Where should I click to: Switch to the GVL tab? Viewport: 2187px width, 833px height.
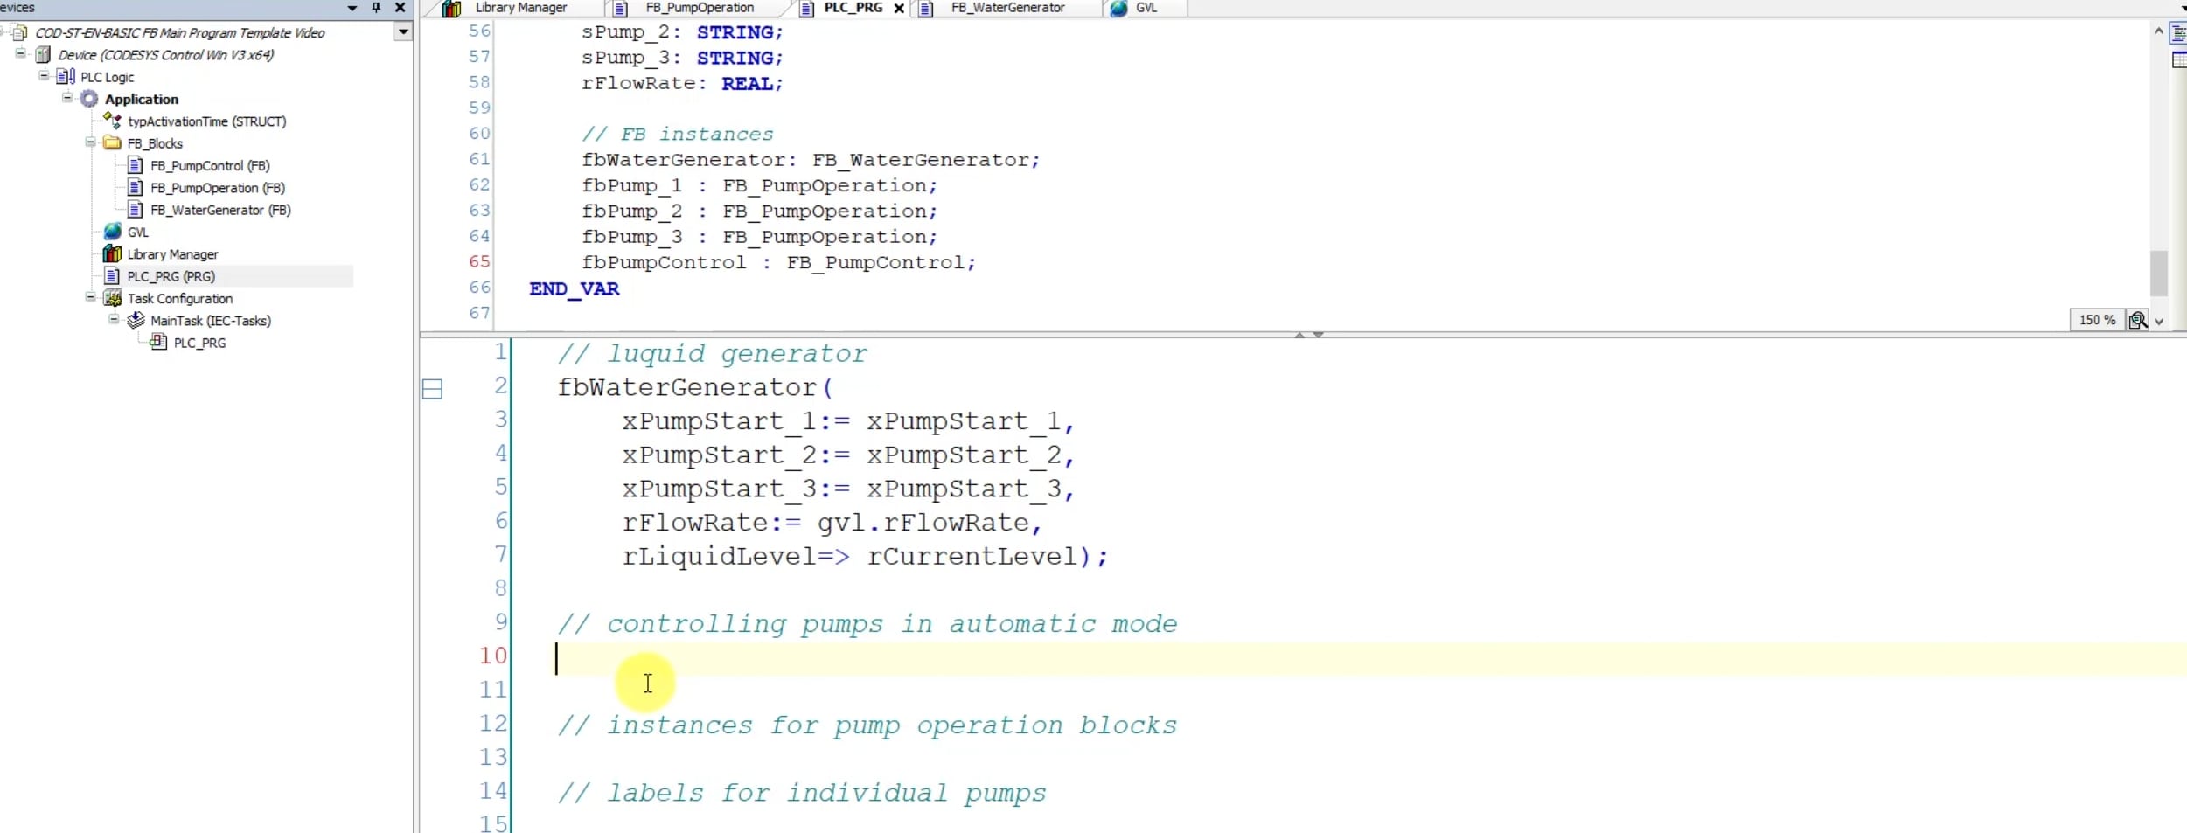pyautogui.click(x=1146, y=8)
